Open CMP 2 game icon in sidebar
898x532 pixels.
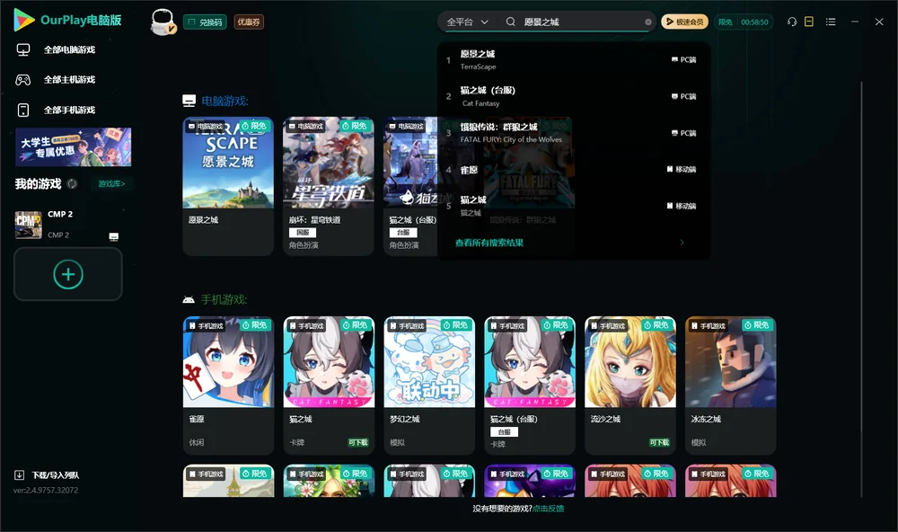(28, 225)
